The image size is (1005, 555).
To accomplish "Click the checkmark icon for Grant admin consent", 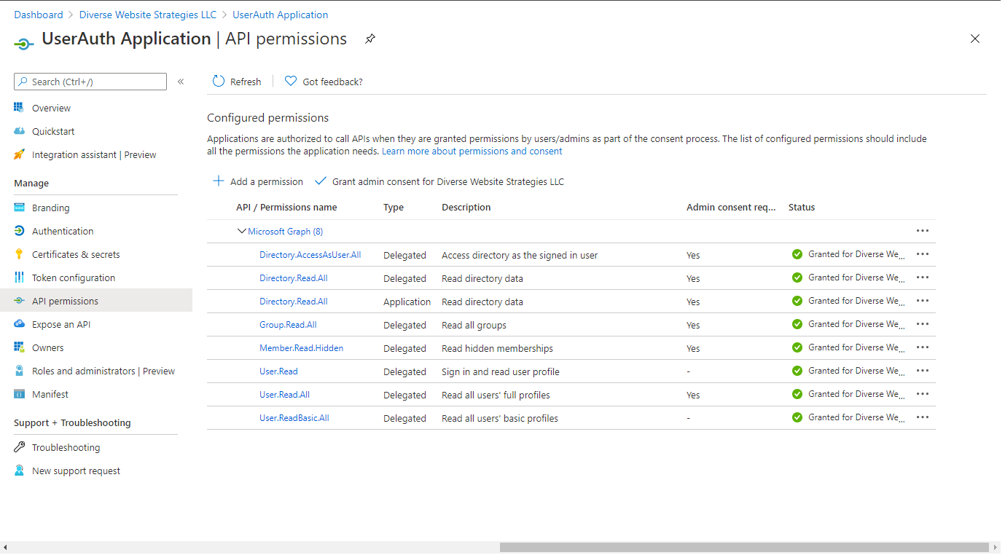I will (x=320, y=181).
